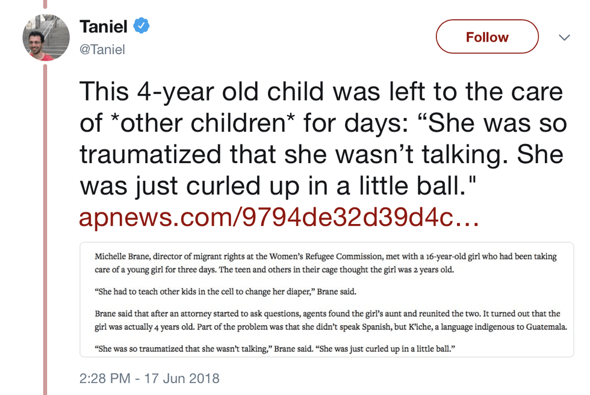Open the @Taniel handle link

(102, 49)
